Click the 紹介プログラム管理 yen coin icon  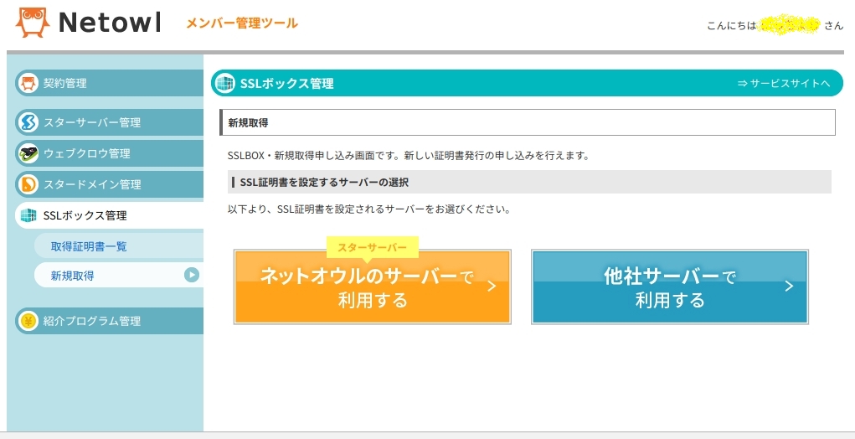[28, 321]
